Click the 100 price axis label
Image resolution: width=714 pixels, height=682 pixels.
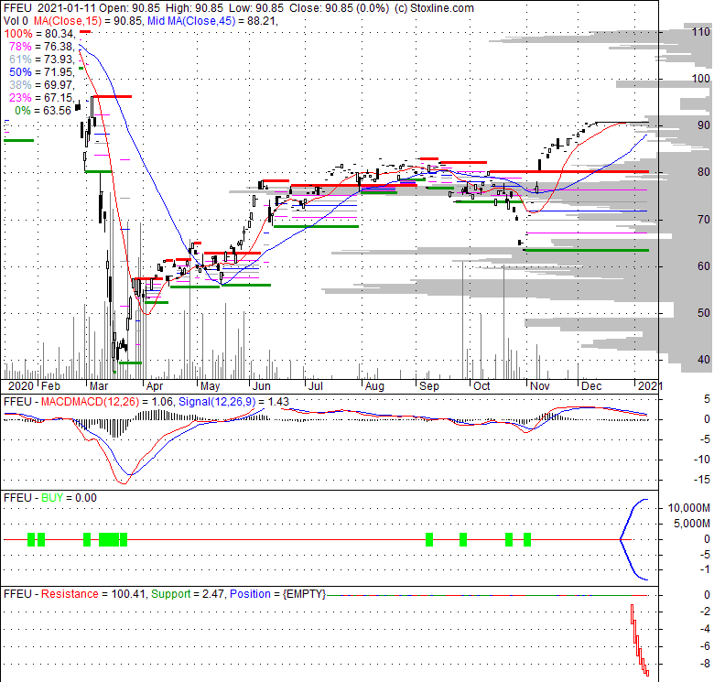701,79
